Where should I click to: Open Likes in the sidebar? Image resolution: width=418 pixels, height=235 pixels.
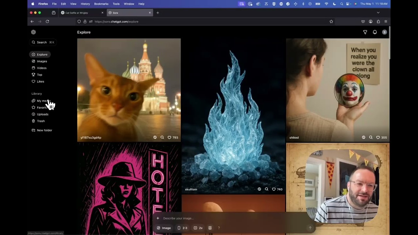click(38, 81)
